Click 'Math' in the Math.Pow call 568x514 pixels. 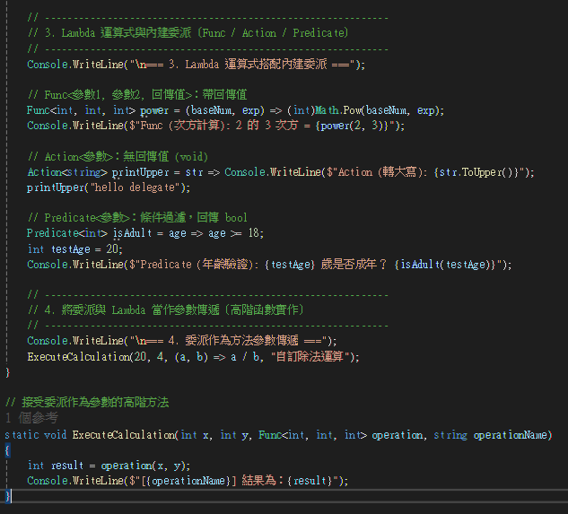(327, 110)
